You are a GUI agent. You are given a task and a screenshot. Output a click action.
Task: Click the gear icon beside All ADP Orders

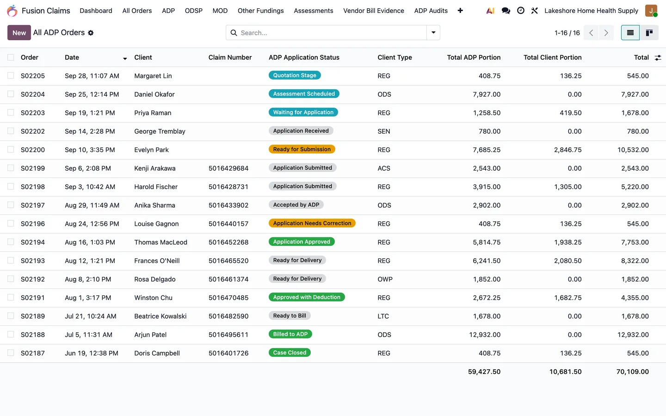pos(91,33)
